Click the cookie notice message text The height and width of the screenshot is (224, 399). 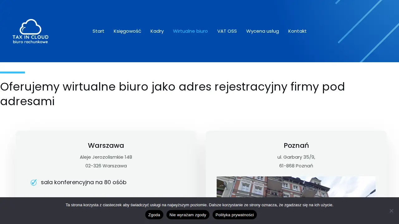199,205
